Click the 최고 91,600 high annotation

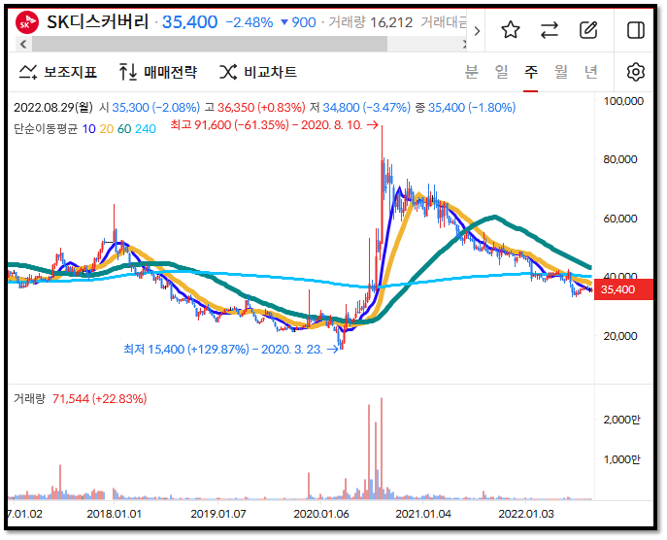[x=274, y=125]
